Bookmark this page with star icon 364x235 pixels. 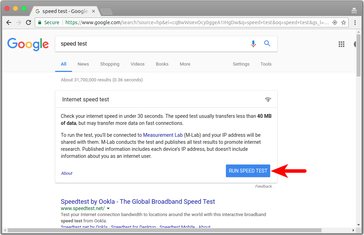[x=344, y=22]
